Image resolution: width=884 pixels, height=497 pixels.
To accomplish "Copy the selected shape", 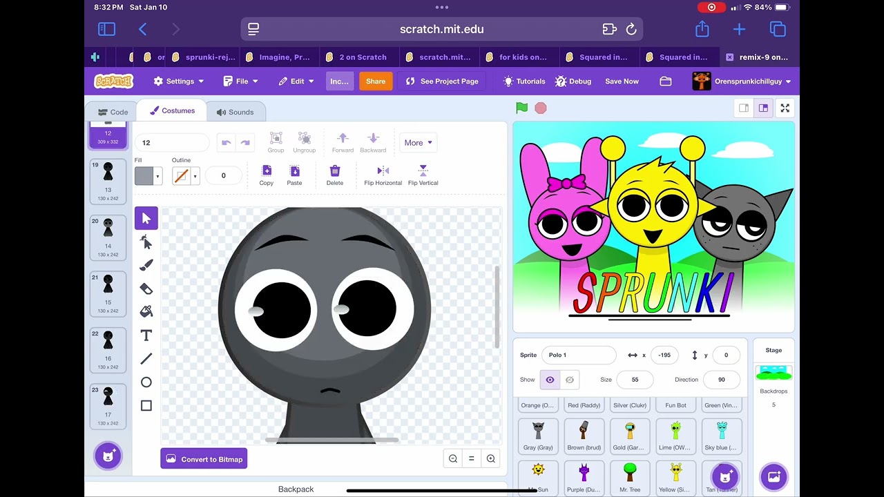I will click(267, 175).
